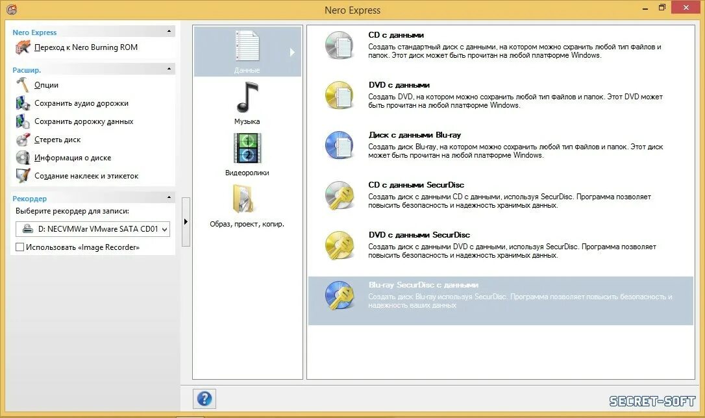Choose DVD с данными title
This screenshot has width=705, height=418.
point(399,85)
